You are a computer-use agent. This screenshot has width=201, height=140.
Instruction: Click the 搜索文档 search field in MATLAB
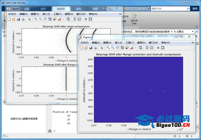[x=169, y=9]
